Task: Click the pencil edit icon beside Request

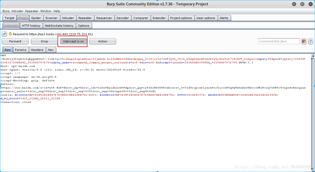Action: [4, 34]
